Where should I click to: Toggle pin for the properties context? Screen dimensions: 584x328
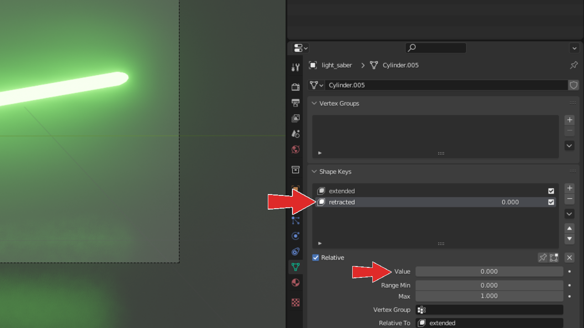click(x=574, y=65)
